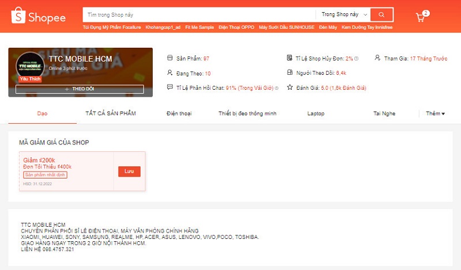Click the Người Theo Dõi followers icon
The width and height of the screenshot is (461, 270).
click(290, 73)
